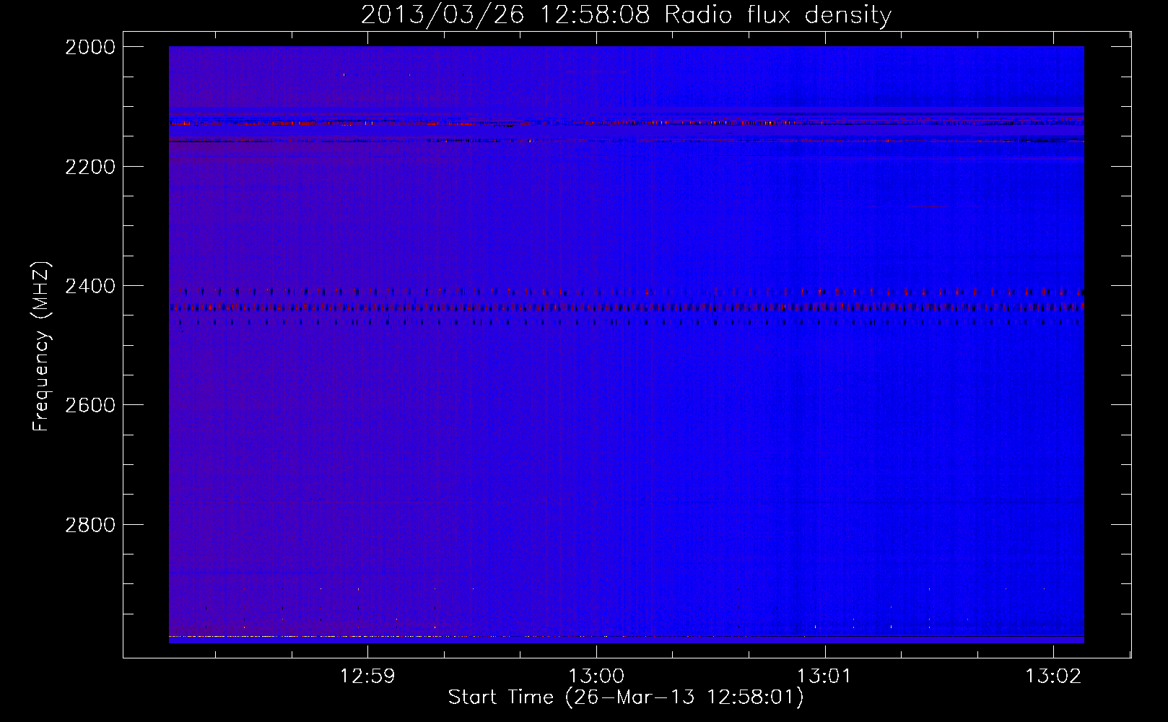Select the 2800 frequency tick label
1168x722 pixels.
coord(90,524)
